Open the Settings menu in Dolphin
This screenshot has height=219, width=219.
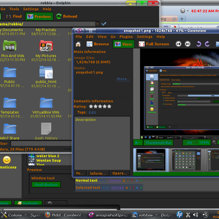coord(31,9)
